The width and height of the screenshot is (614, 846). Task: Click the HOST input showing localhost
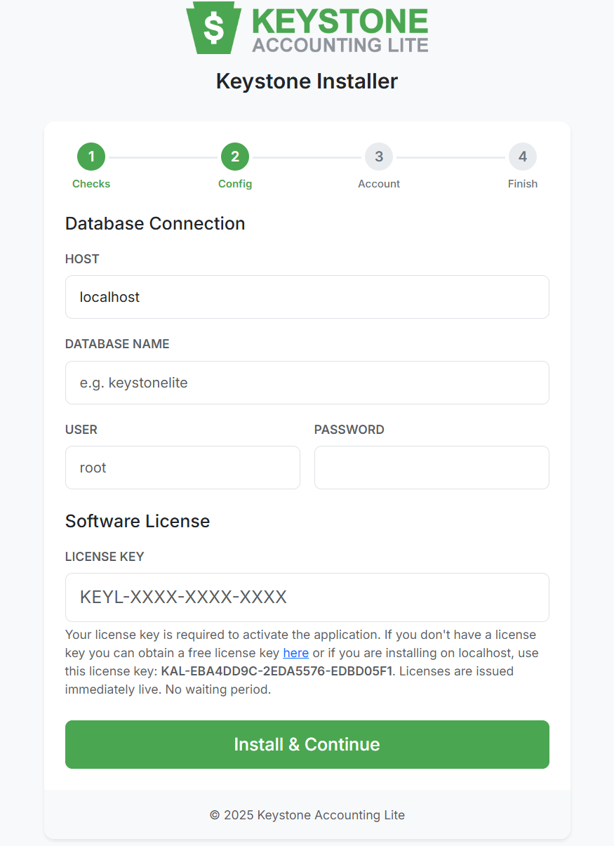307,297
